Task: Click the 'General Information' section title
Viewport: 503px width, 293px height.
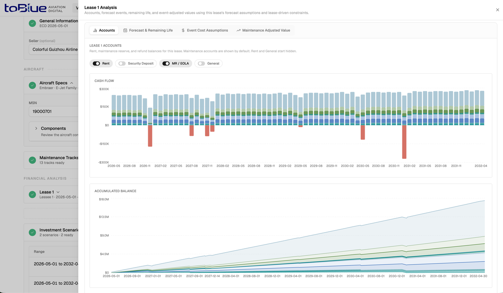Action: (59, 21)
